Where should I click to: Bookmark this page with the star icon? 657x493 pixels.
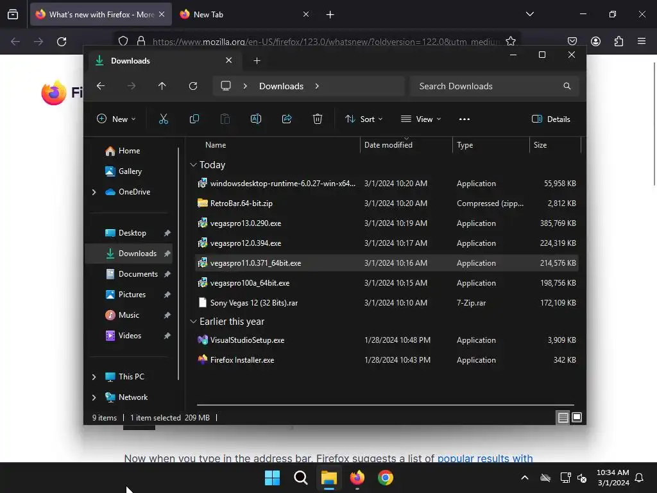(x=510, y=41)
